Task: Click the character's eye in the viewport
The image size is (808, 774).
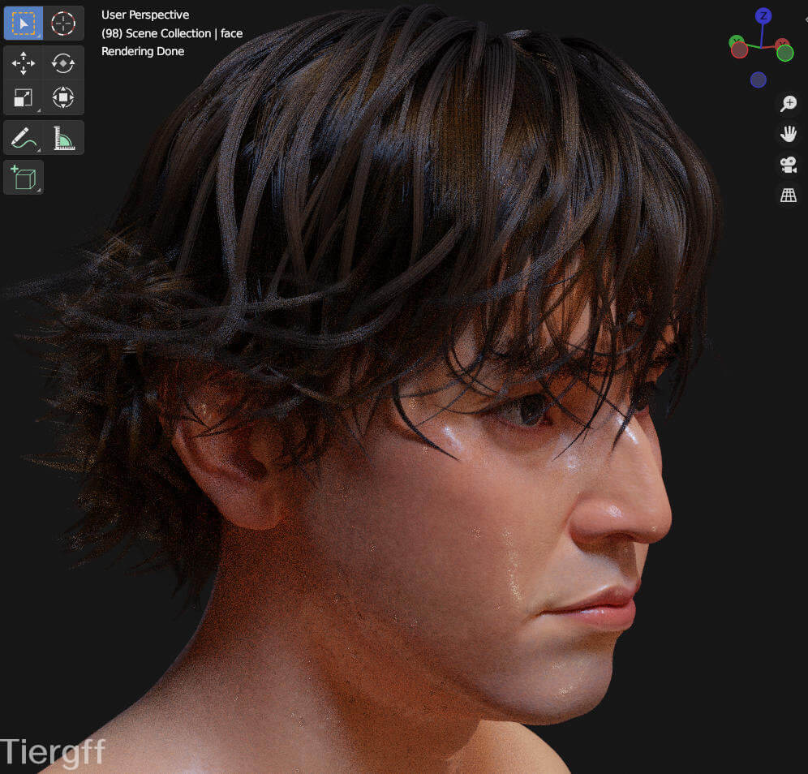Action: click(x=531, y=410)
